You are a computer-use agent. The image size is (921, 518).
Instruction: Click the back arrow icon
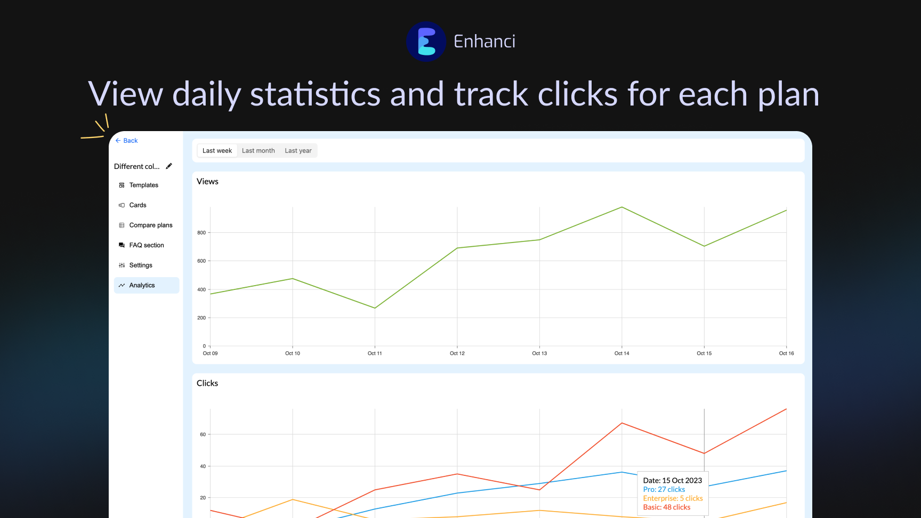(118, 141)
